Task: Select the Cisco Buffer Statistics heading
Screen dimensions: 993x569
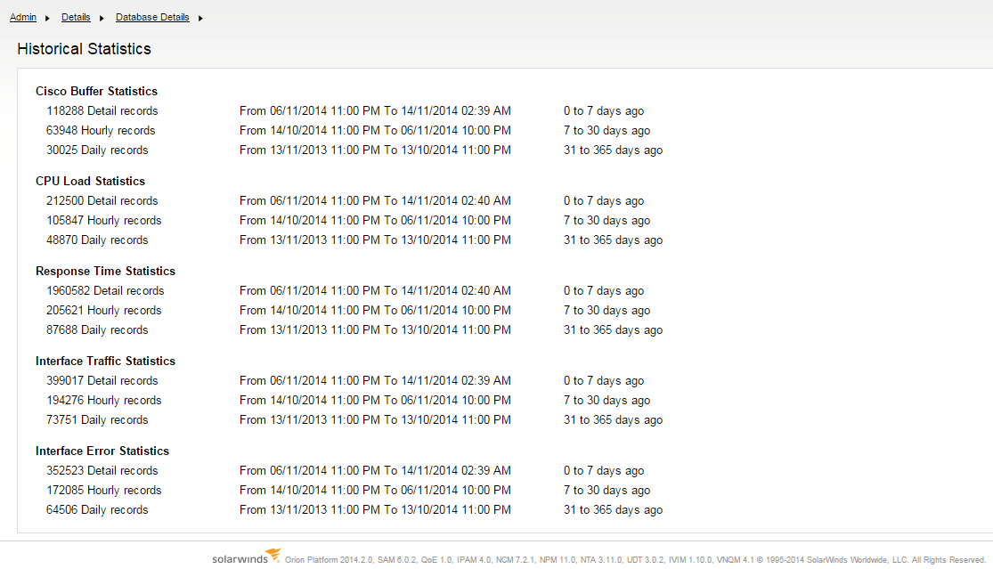Action: (x=96, y=91)
